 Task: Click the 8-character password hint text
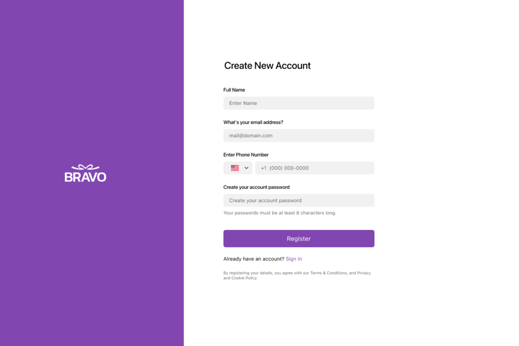click(x=280, y=213)
